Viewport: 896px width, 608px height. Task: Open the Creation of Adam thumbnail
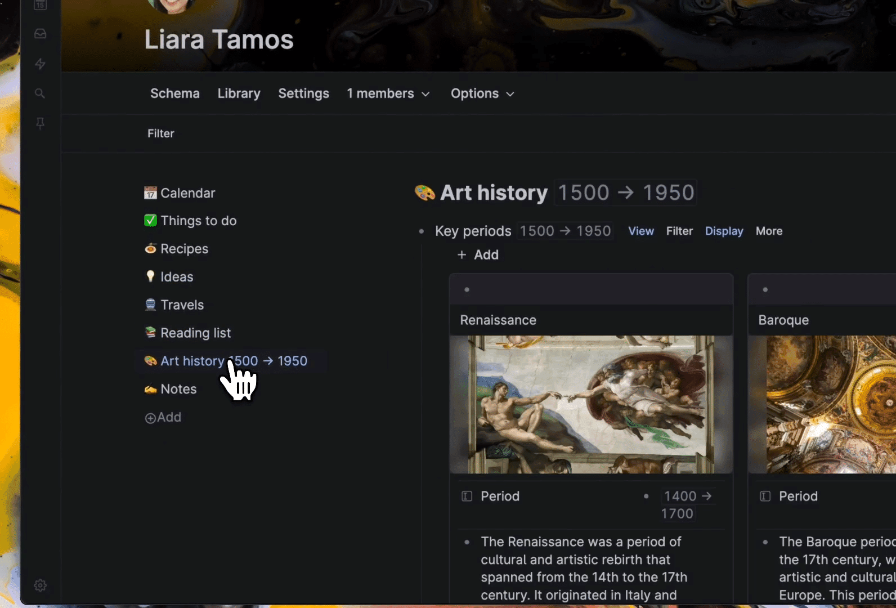591,404
